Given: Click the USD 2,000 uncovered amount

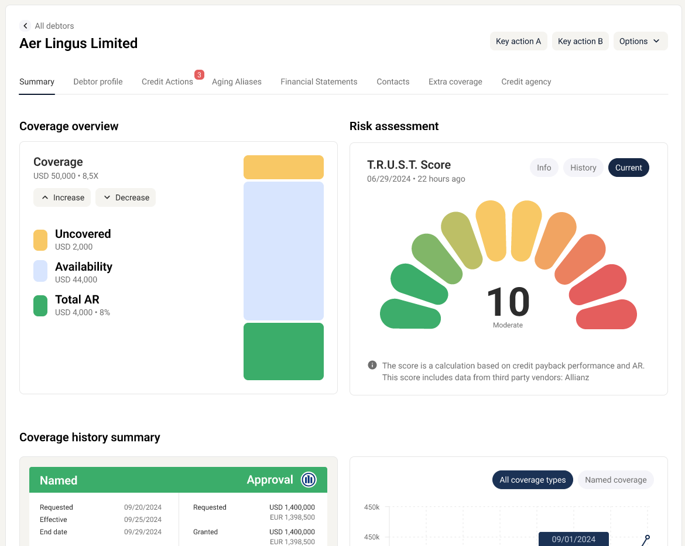Looking at the screenshot, I should [x=74, y=247].
